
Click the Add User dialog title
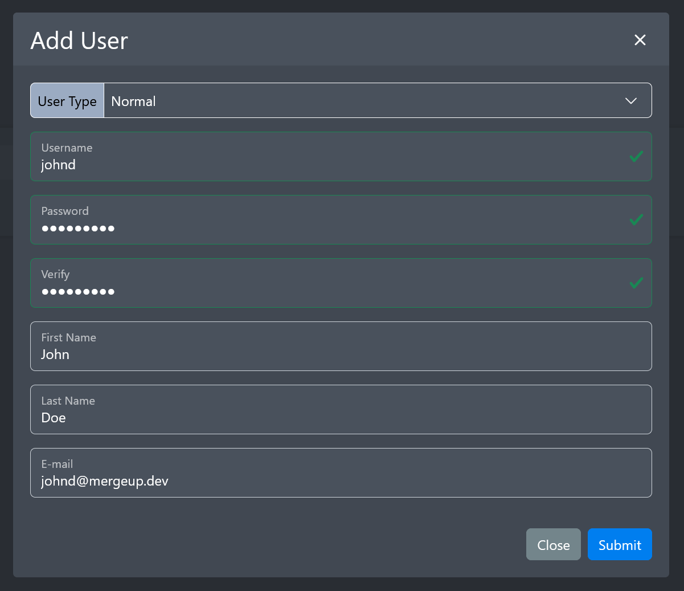click(79, 40)
